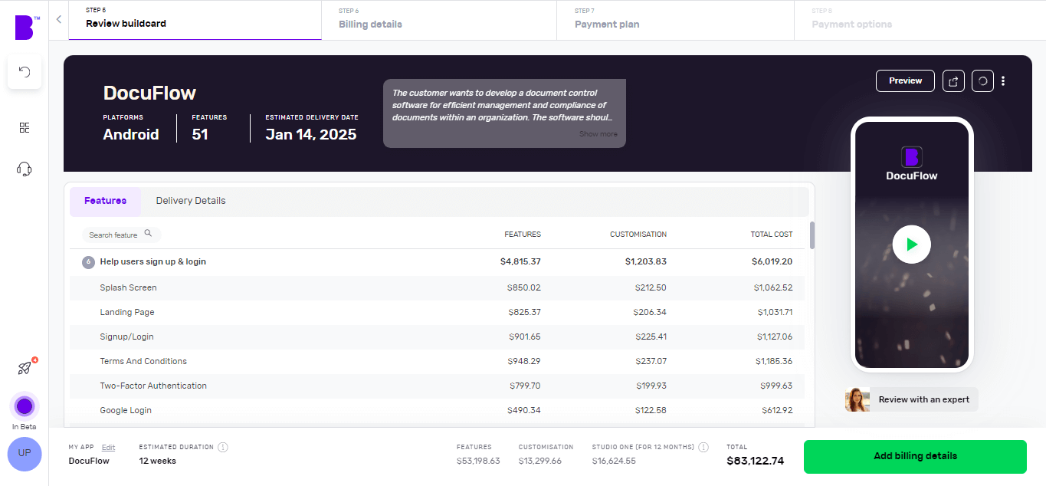Switch to the Delivery Details tab
This screenshot has height=486, width=1046.
tap(191, 201)
